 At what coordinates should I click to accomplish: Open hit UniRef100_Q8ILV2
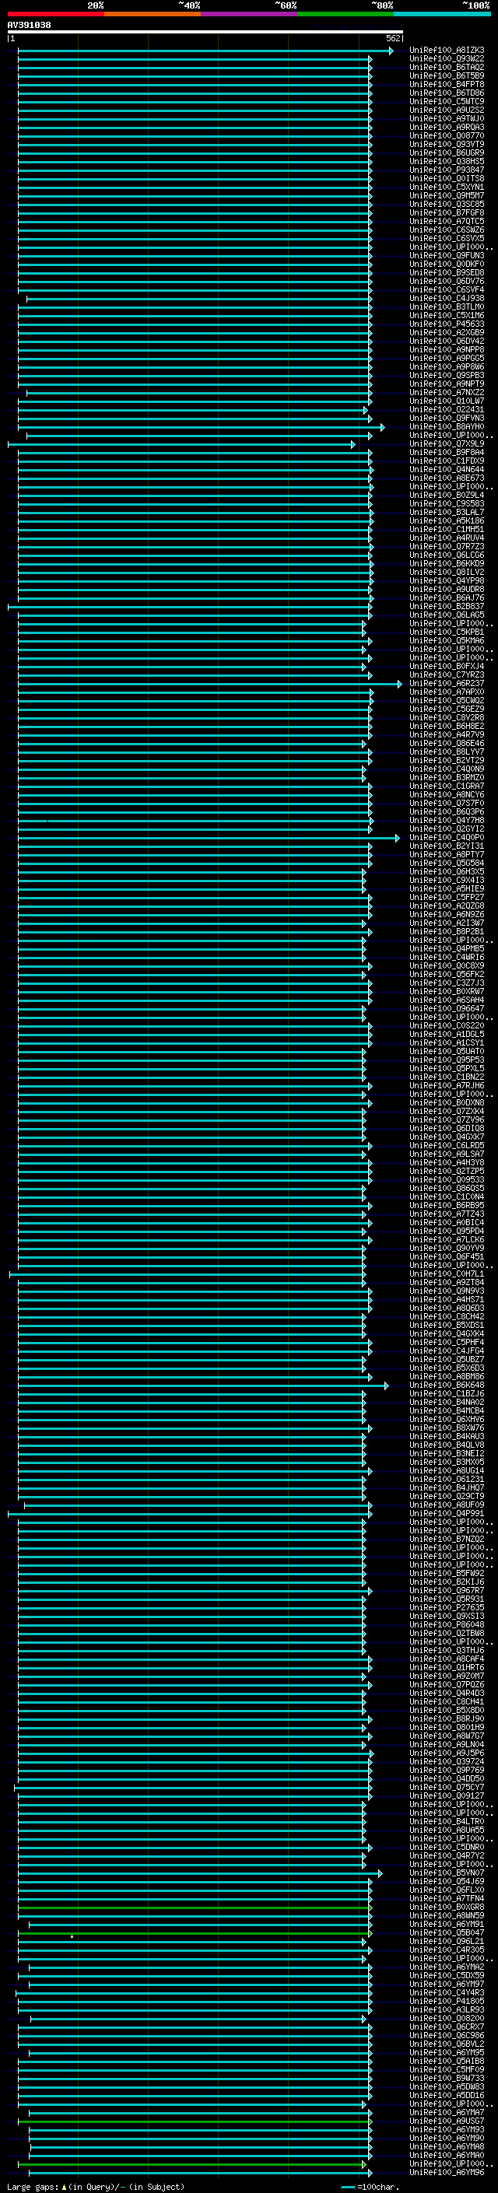coord(447,572)
